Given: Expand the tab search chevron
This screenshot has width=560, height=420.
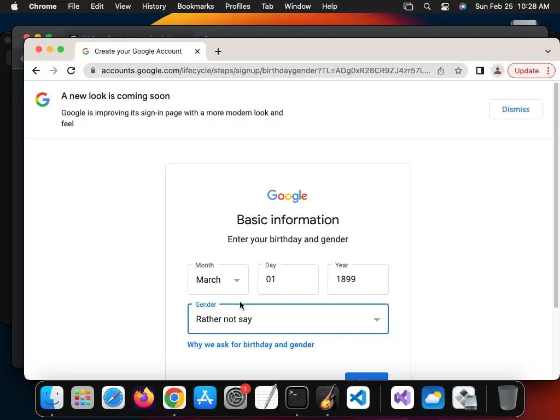Looking at the screenshot, I should tap(548, 51).
